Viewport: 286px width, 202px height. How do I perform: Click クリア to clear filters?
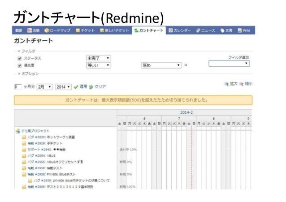pyautogui.click(x=98, y=86)
